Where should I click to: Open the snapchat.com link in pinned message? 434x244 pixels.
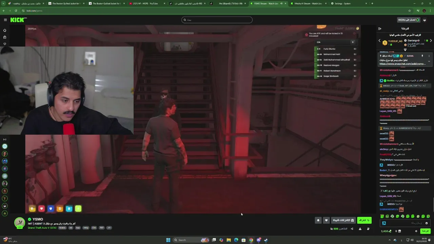(402, 64)
